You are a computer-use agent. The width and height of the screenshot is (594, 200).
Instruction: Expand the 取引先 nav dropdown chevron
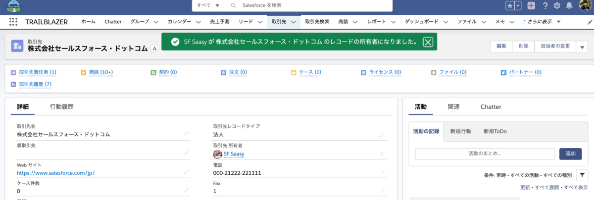point(294,22)
